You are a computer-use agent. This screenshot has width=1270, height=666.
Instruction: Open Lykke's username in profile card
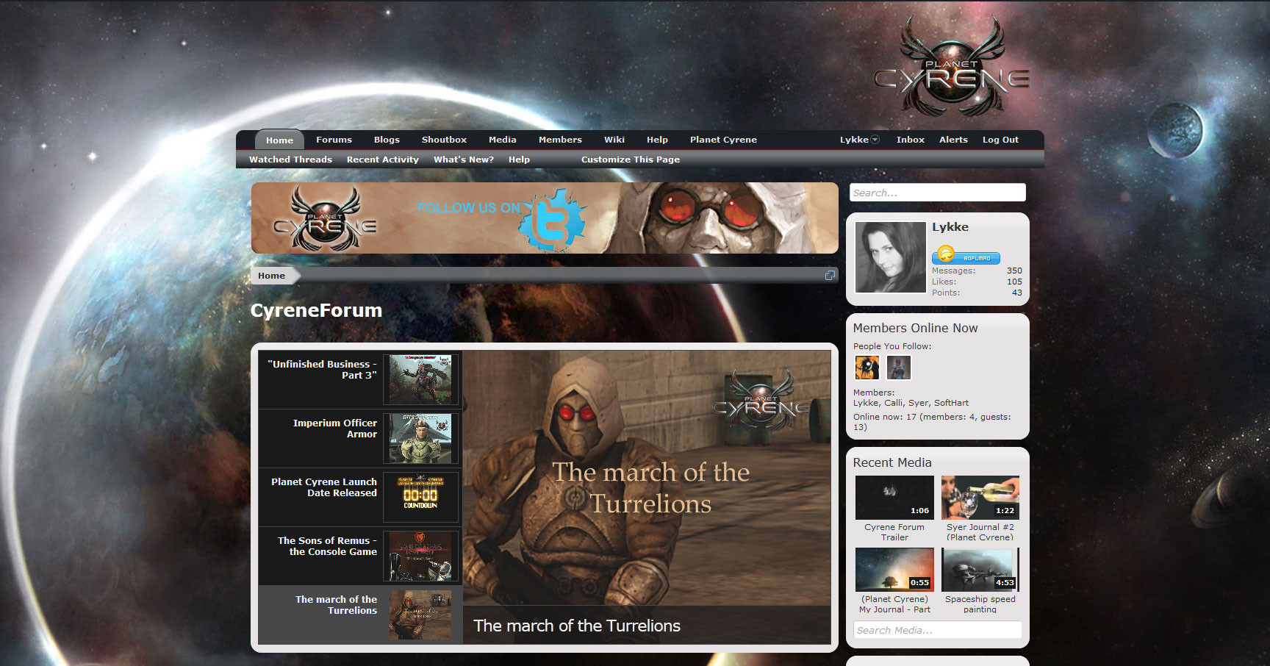[x=950, y=227]
